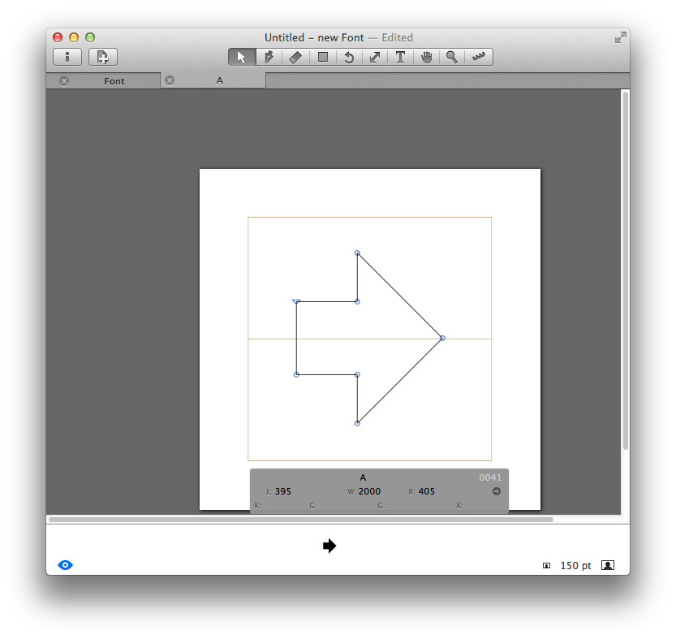Select the lower inner corner node
The height and width of the screenshot is (639, 676).
[x=357, y=374]
